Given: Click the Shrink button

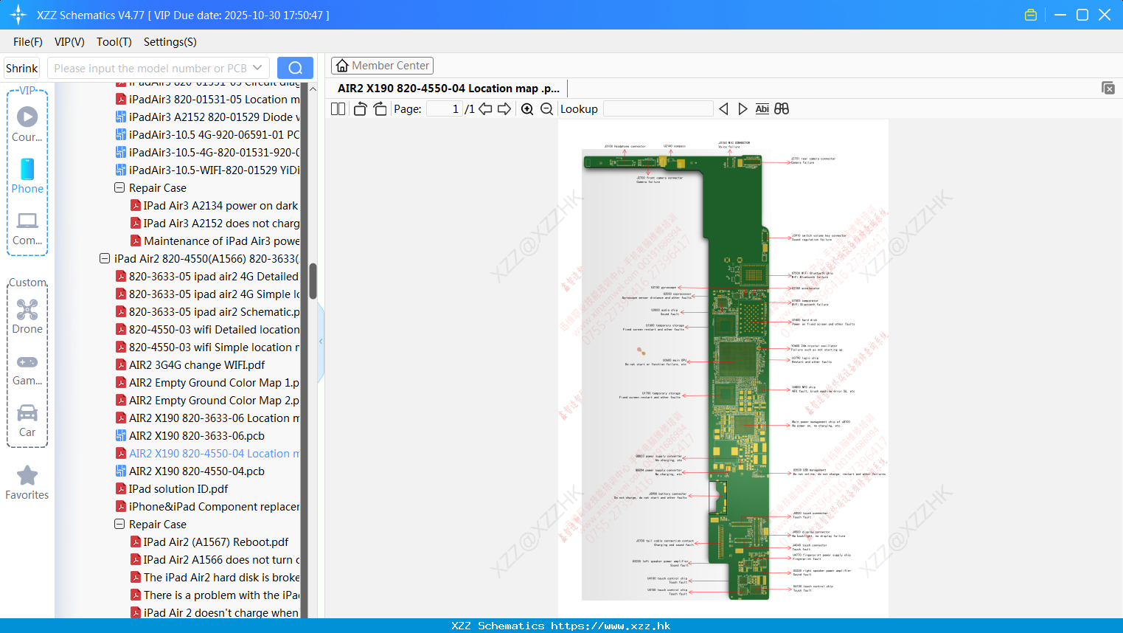Looking at the screenshot, I should click(x=21, y=68).
